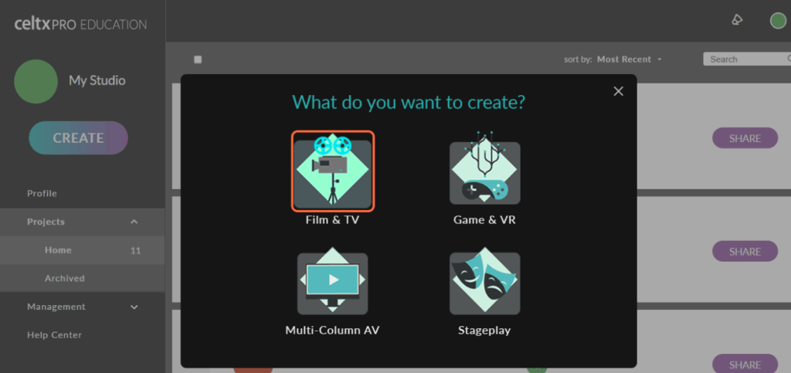The height and width of the screenshot is (373, 791).
Task: Choose the Film & TV project icon
Action: point(332,171)
